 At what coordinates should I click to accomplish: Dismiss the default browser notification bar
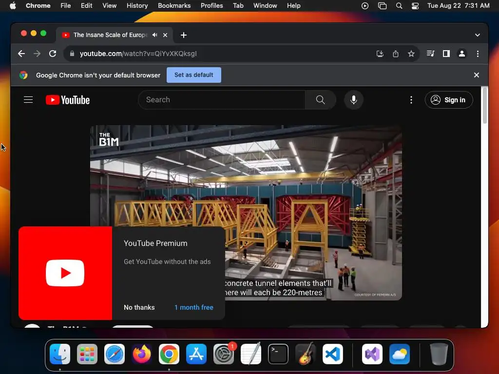[x=477, y=75]
